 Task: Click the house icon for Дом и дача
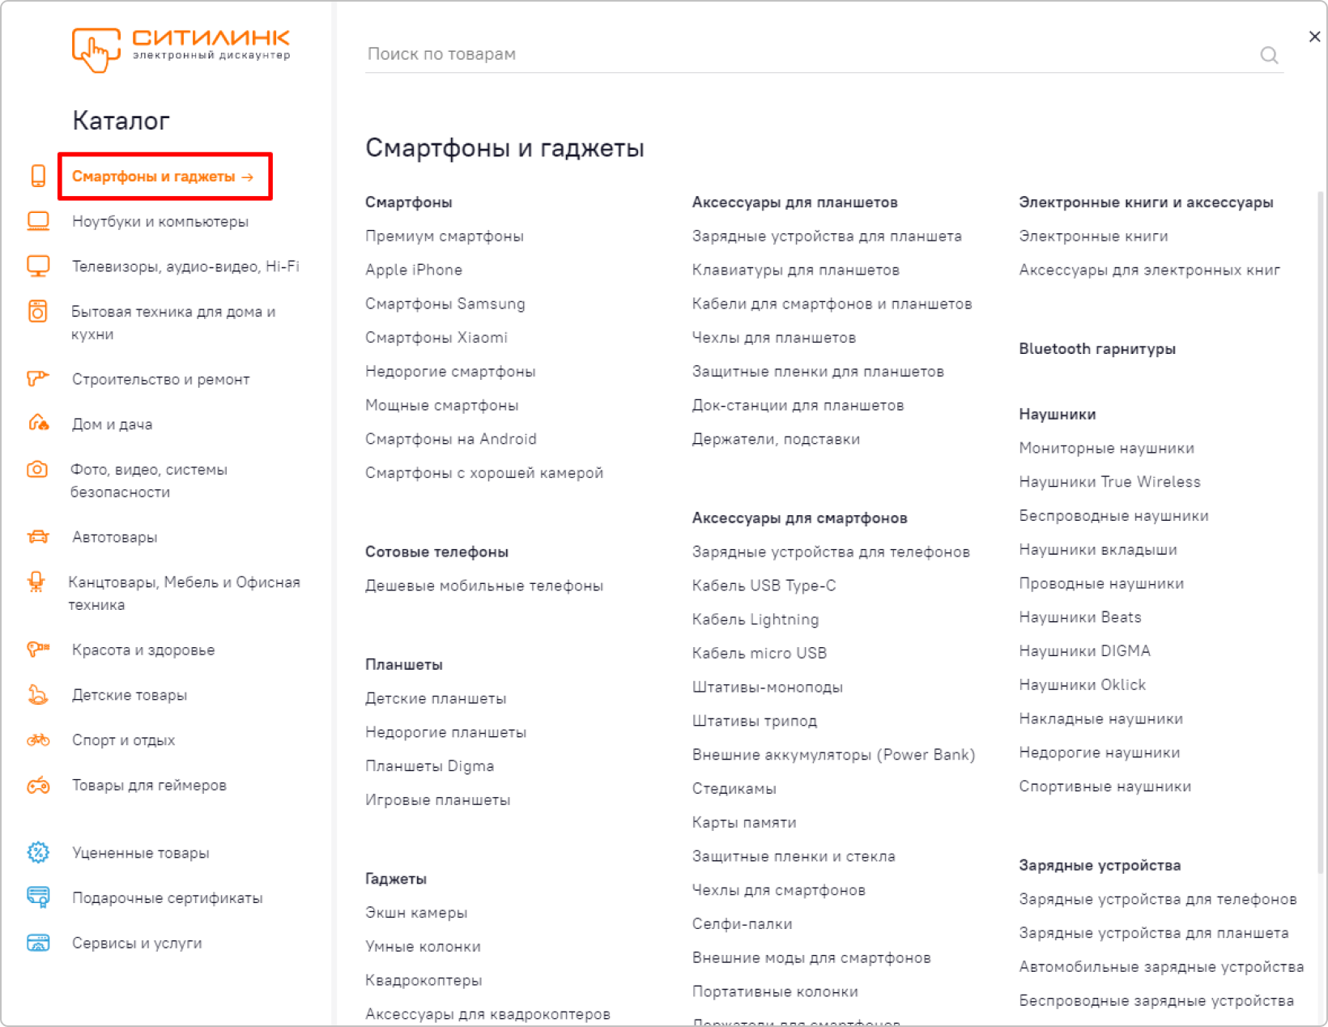pyautogui.click(x=38, y=423)
